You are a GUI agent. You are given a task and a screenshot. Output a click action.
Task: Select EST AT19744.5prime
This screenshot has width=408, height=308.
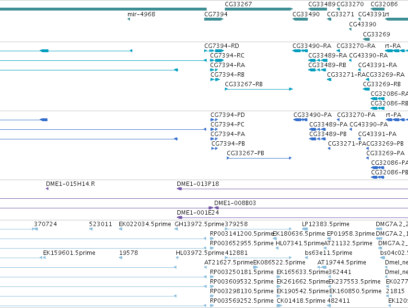(322, 267)
